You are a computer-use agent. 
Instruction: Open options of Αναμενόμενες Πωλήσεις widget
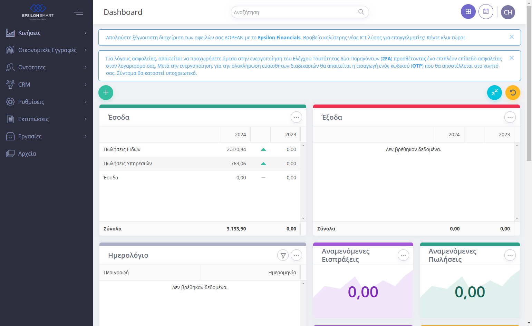[x=510, y=255]
